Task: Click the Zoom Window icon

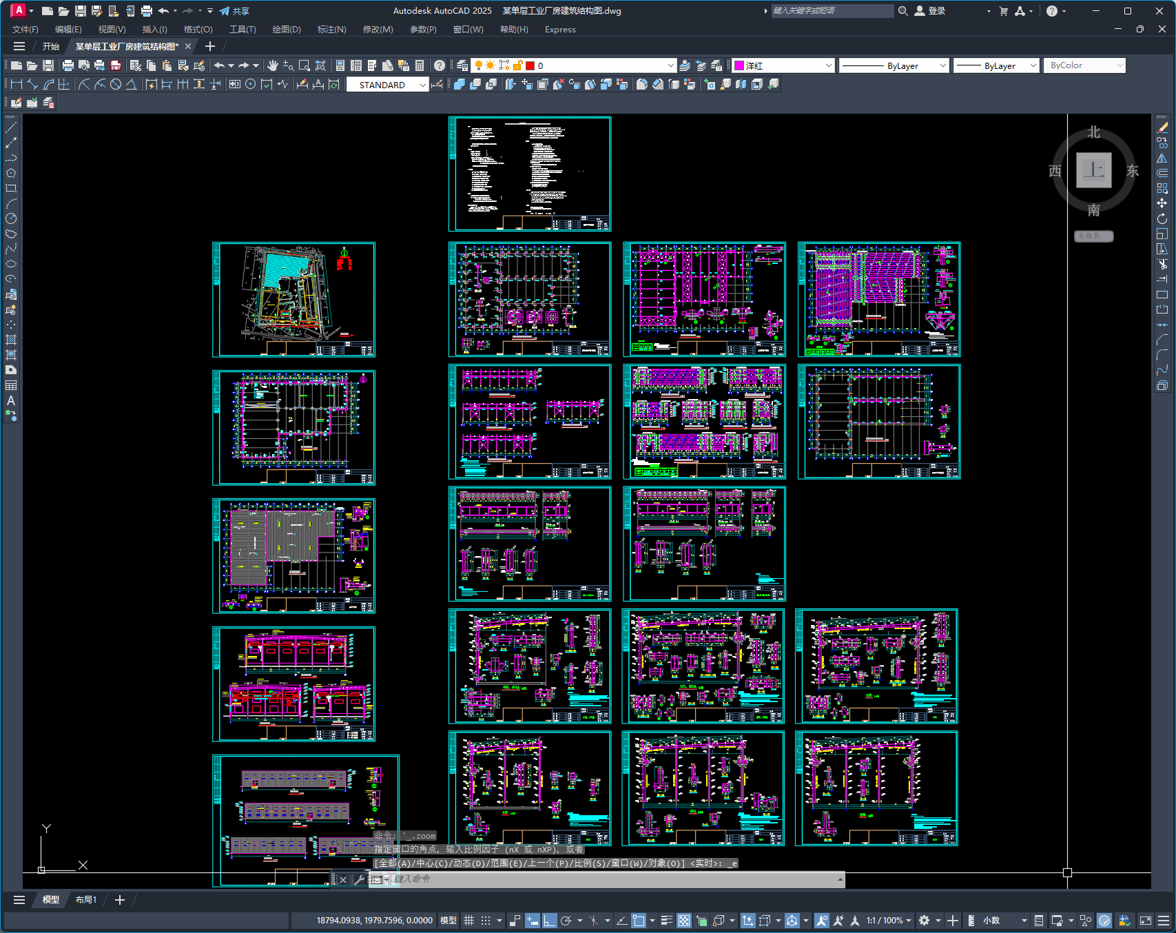Action: (x=305, y=65)
